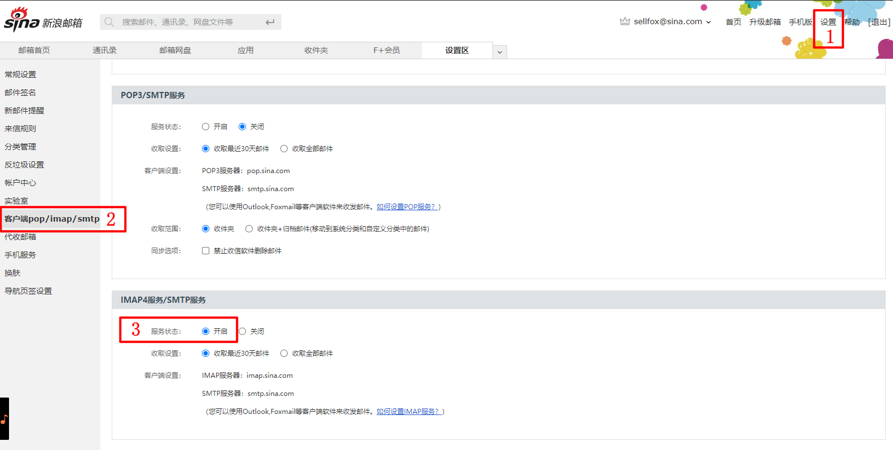The width and height of the screenshot is (893, 450).
Task: Select IMAP 收取最近30天邮件 radio
Action: click(x=205, y=354)
